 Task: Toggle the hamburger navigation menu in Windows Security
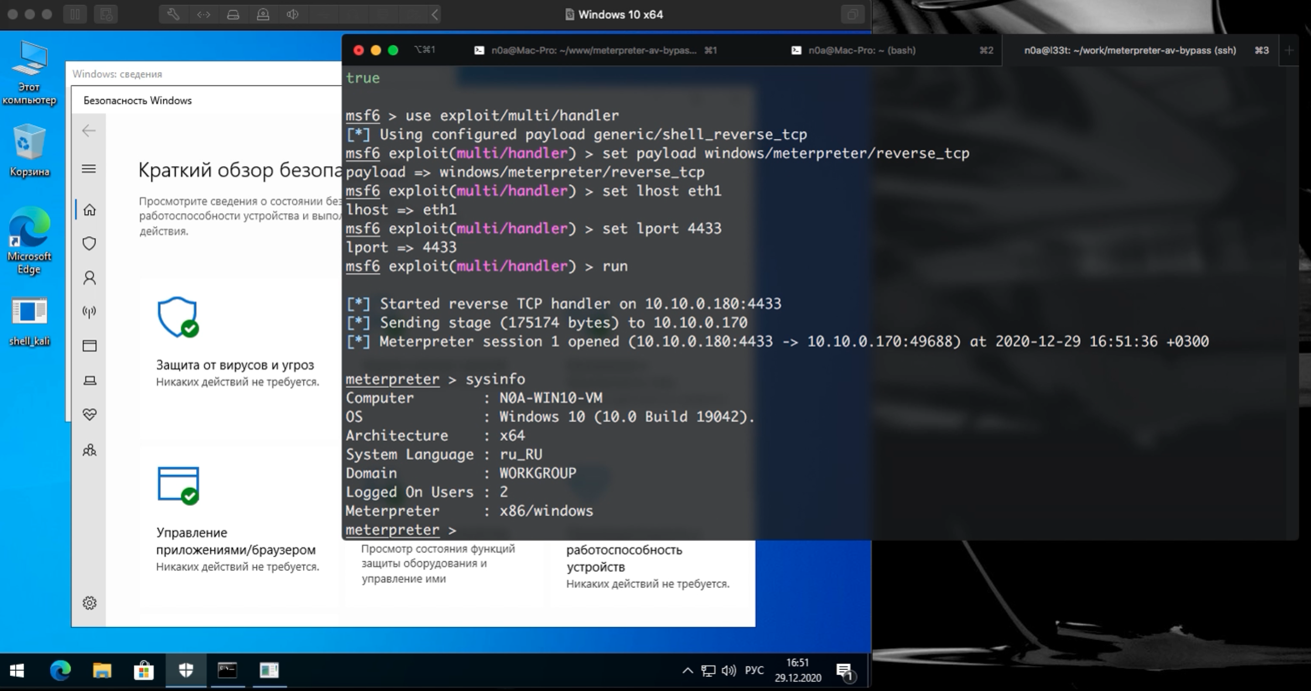[x=88, y=168]
